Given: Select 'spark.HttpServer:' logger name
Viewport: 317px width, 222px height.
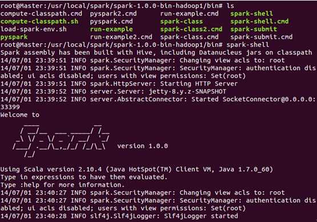Looking at the screenshot, I should [x=123, y=84].
